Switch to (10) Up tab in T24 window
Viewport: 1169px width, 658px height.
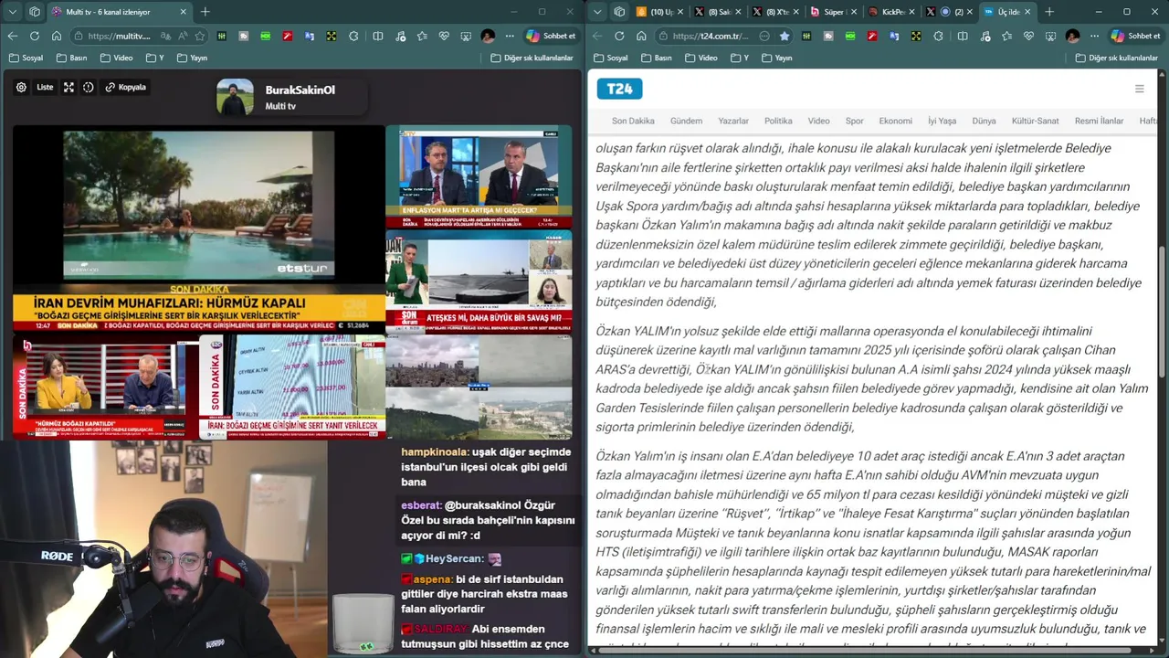point(658,12)
